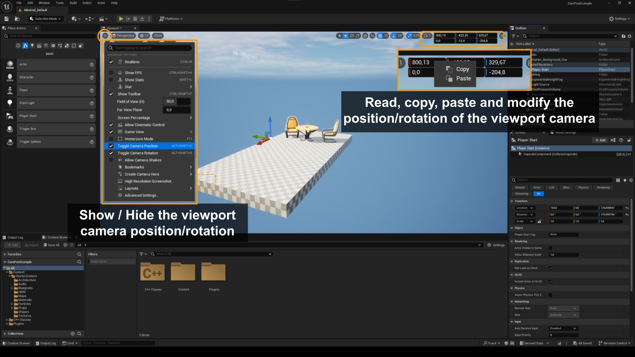Enable the Show Stats checkbox
The width and height of the screenshot is (635, 357).
111,80
